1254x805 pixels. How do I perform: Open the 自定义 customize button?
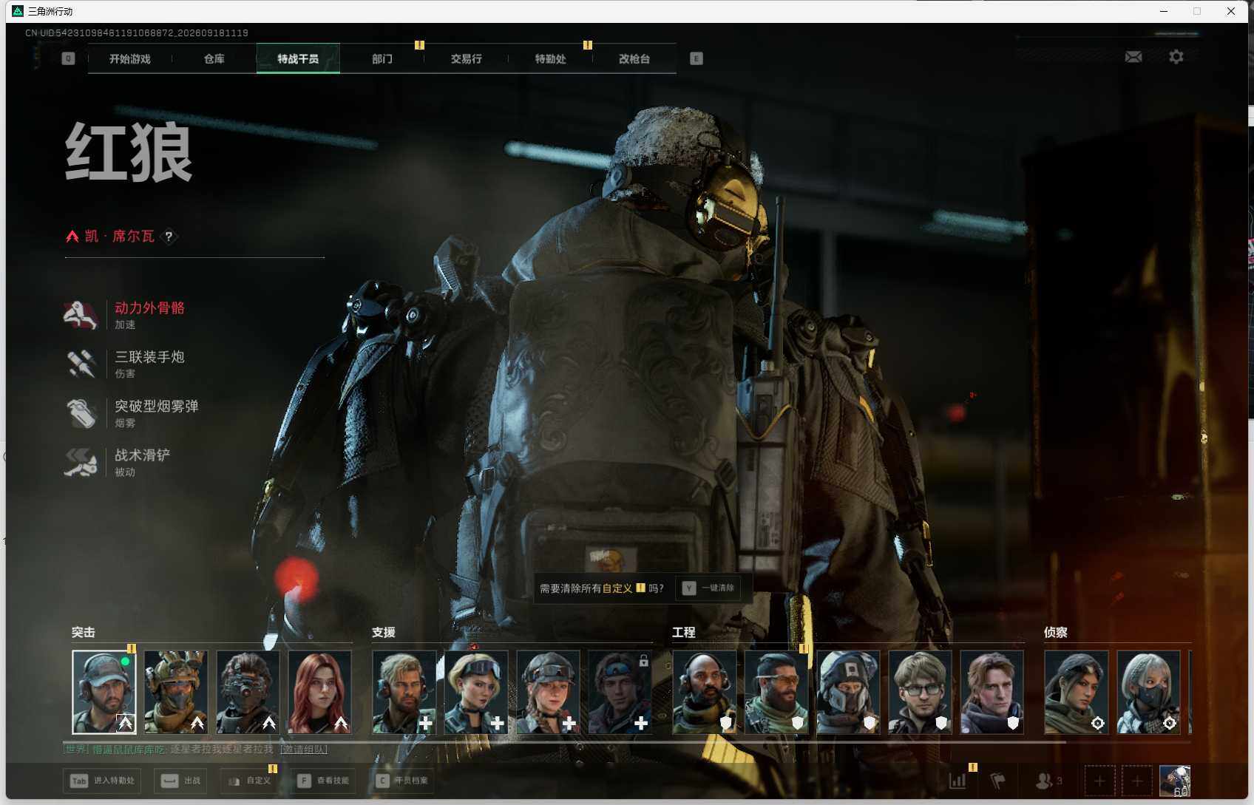[248, 781]
